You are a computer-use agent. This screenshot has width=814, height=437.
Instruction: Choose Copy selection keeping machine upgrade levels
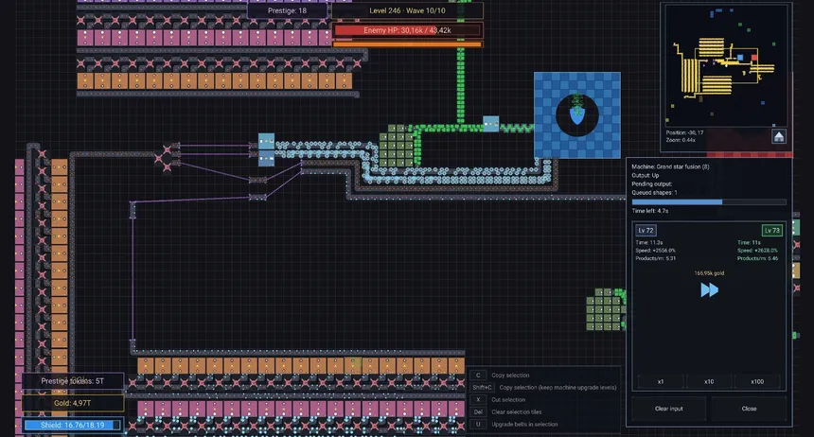[558, 387]
